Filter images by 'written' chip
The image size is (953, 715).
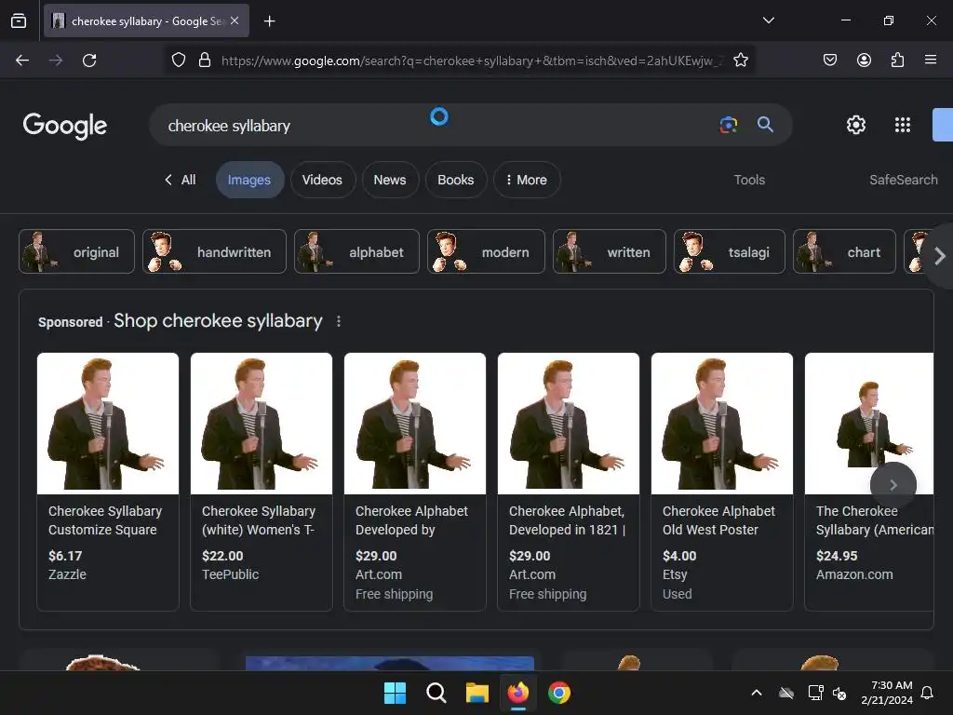pyautogui.click(x=610, y=251)
